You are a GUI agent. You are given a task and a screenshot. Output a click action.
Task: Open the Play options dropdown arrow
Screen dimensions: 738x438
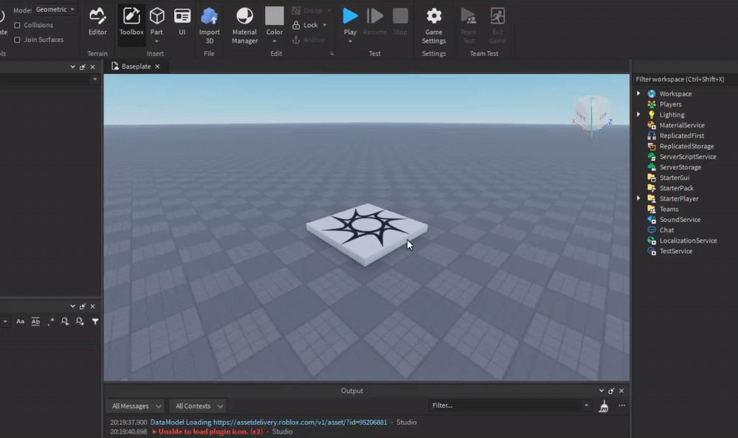point(350,41)
